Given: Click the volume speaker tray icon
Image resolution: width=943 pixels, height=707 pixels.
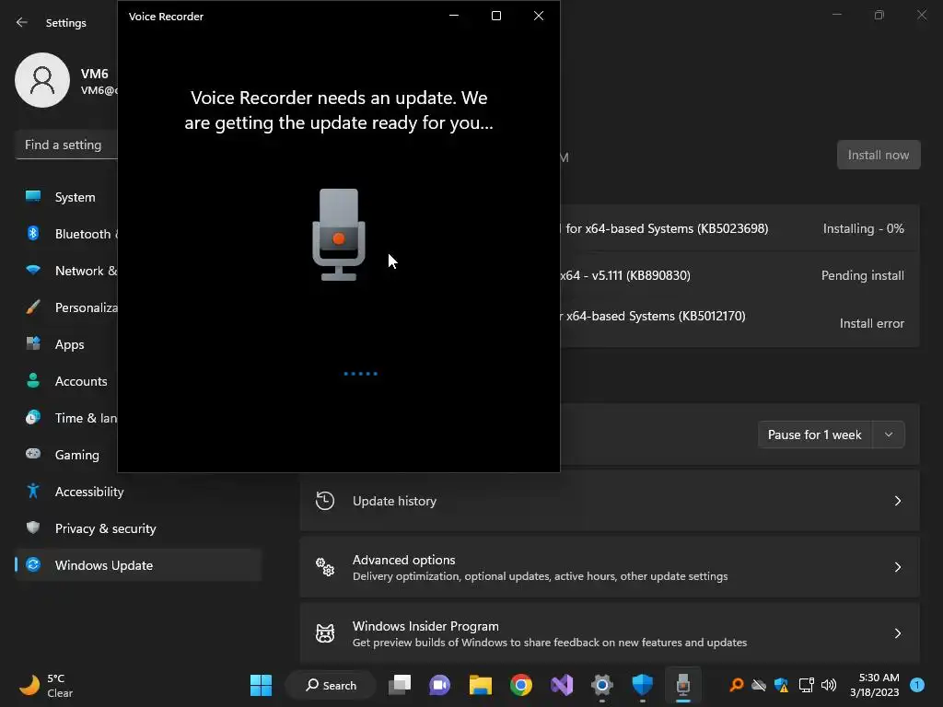Looking at the screenshot, I should pyautogui.click(x=829, y=685).
